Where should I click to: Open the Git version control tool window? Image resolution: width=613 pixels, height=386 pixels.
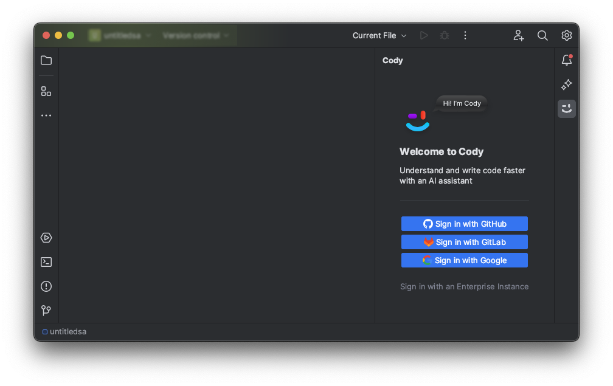click(46, 310)
